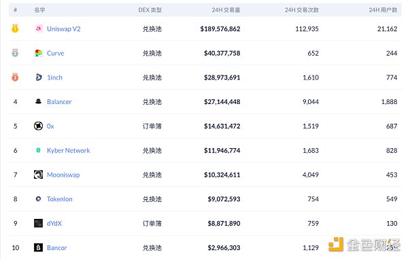Image resolution: width=408 pixels, height=259 pixels.
Task: Open the Balancer link
Action: coord(59,102)
